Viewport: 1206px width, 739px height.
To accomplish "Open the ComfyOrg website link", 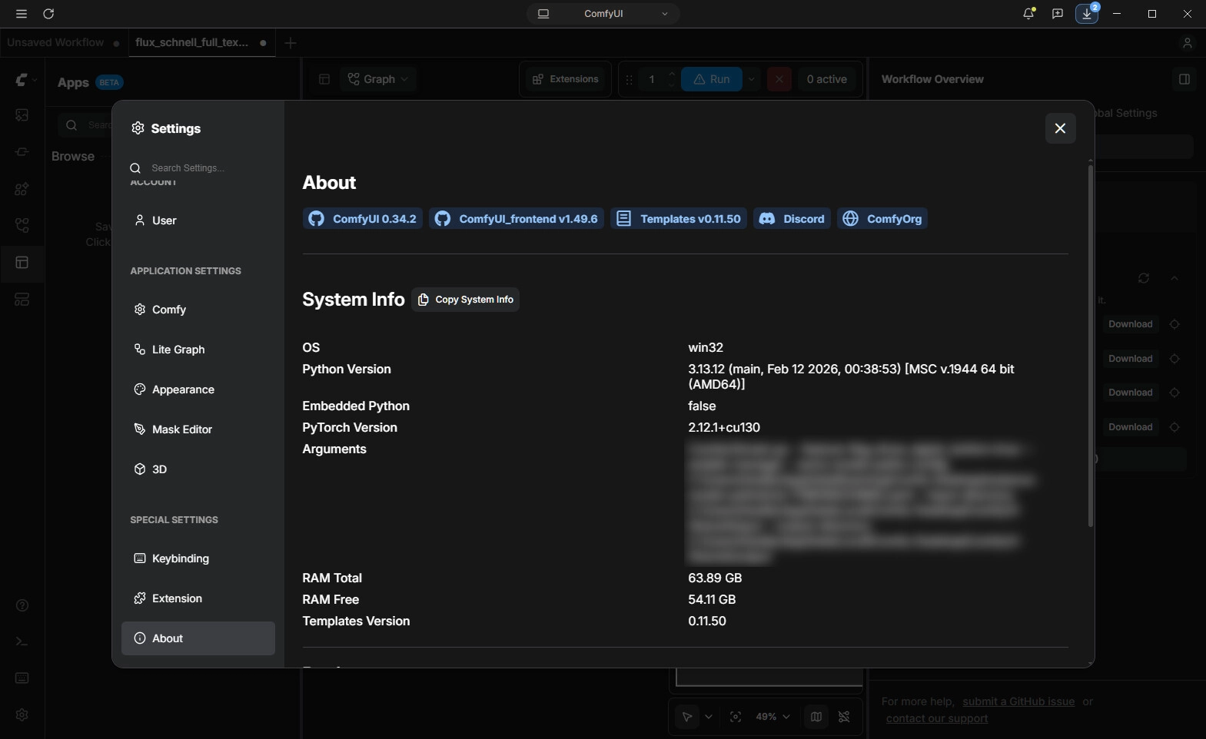I will [882, 219].
